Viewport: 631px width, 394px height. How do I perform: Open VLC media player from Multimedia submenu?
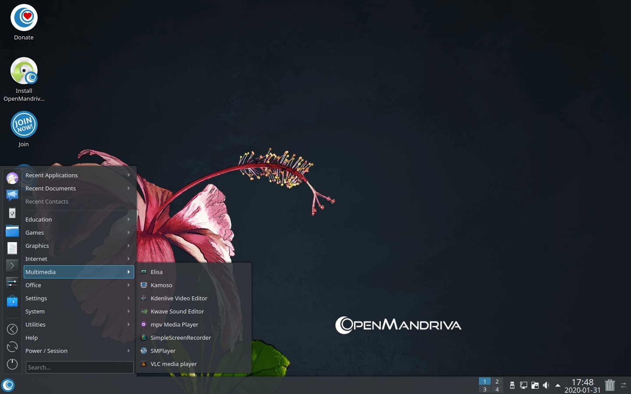pyautogui.click(x=174, y=364)
